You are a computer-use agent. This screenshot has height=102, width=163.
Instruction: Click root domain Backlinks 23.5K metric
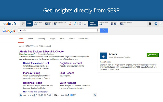point(114,23)
